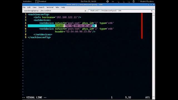Click the </netdevices> closing tag

point(43,34)
